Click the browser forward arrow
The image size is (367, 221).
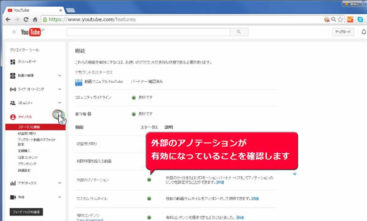[17, 20]
